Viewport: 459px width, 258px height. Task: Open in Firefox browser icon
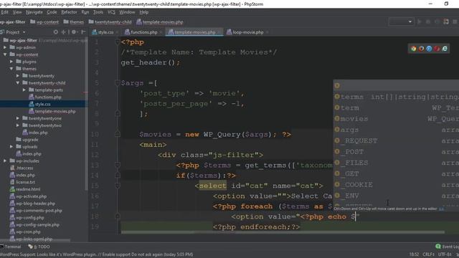click(421, 49)
